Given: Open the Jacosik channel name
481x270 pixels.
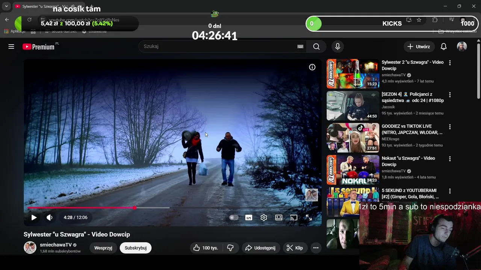Looking at the screenshot, I should 389,107.
